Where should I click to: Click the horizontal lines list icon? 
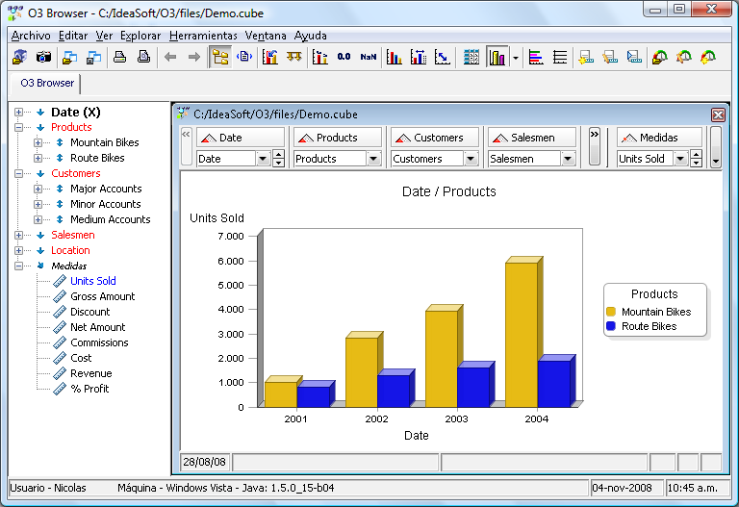pos(560,57)
